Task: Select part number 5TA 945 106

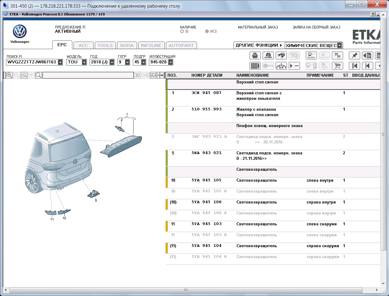Action: point(207,202)
